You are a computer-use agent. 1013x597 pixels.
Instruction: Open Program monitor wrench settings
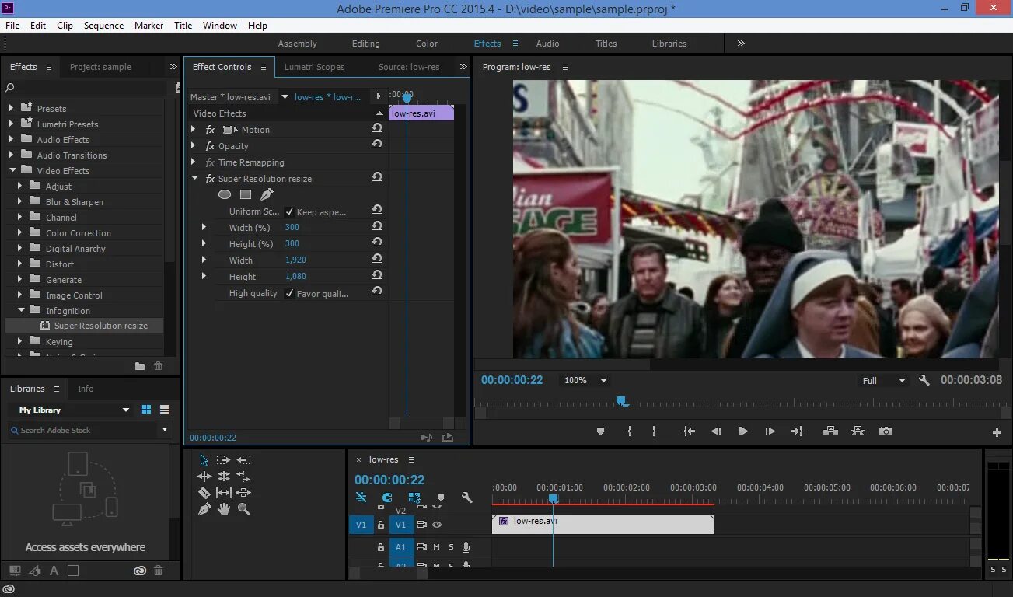pos(924,380)
